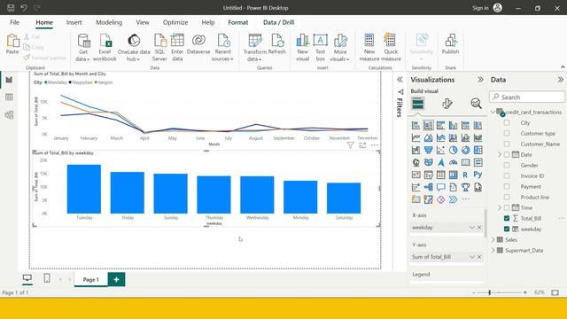Open the Modeling ribbon tab
The height and width of the screenshot is (319, 567).
click(x=109, y=22)
